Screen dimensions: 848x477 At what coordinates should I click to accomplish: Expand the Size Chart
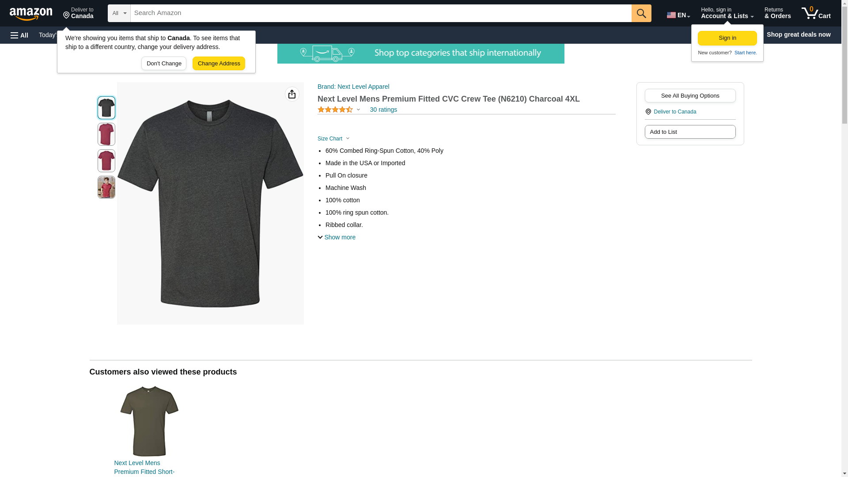point(333,139)
